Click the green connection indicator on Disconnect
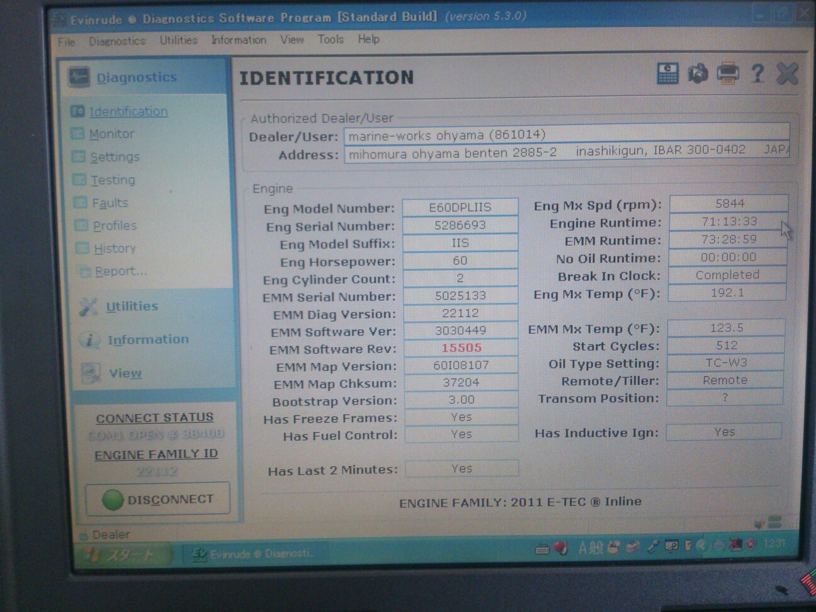This screenshot has width=816, height=612. point(113,500)
